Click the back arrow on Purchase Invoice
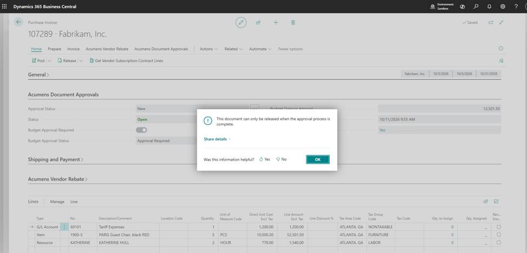Viewport: 527px width, 253px height. point(19,22)
